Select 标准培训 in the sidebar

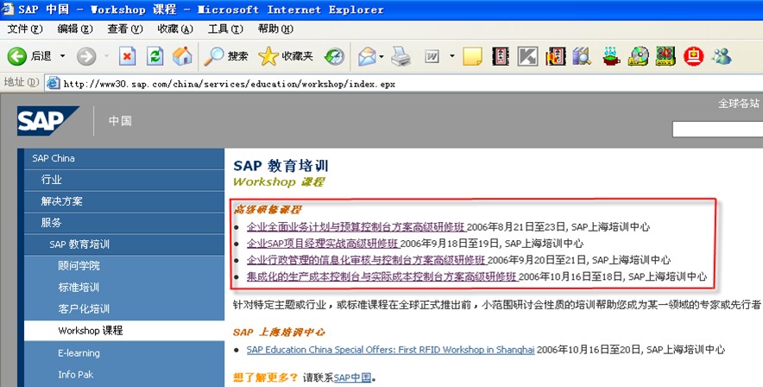tap(79, 287)
